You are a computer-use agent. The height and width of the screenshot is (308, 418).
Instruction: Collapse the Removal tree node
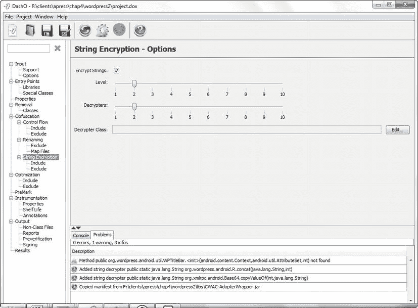11,105
